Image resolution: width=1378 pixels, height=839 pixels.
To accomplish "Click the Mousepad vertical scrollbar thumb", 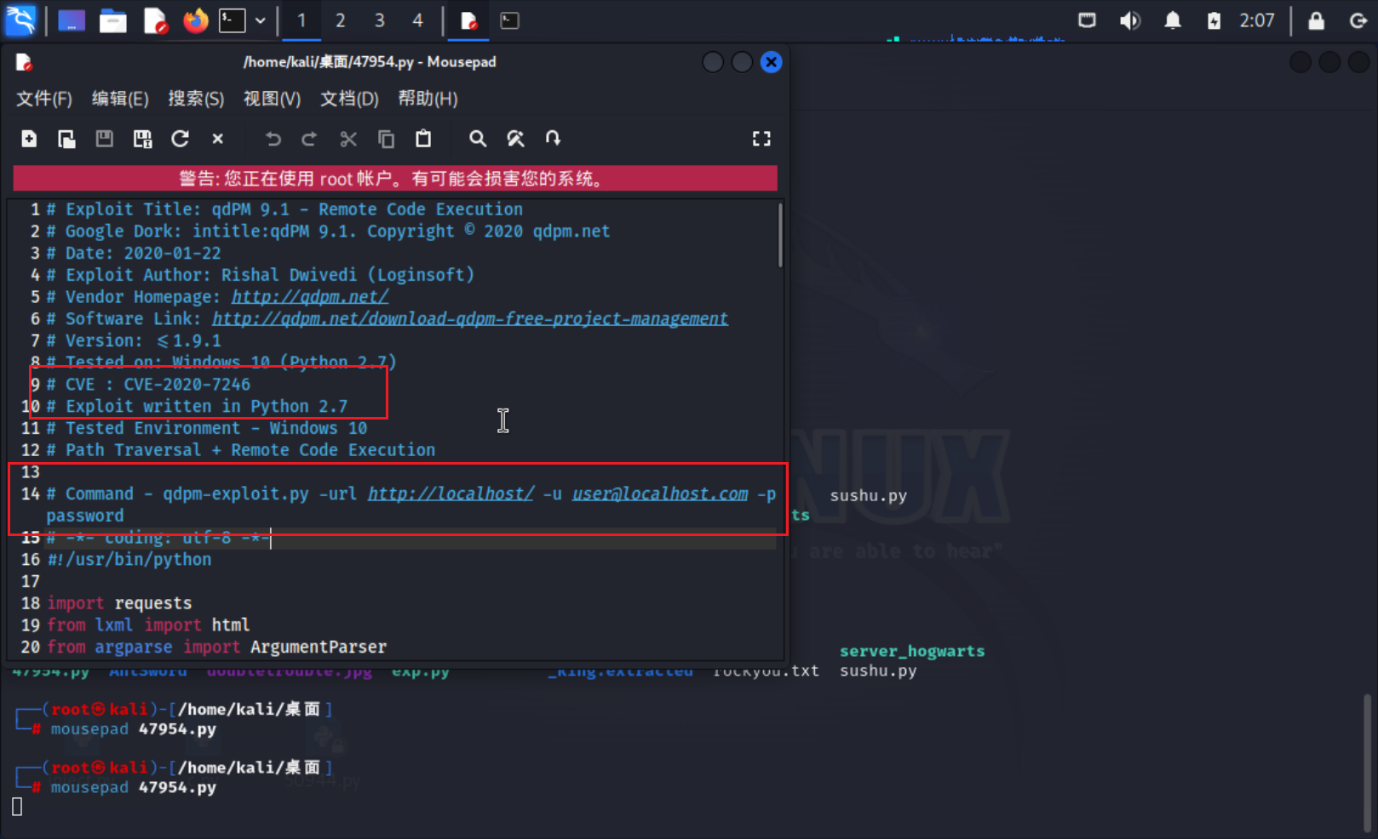I will pos(779,236).
